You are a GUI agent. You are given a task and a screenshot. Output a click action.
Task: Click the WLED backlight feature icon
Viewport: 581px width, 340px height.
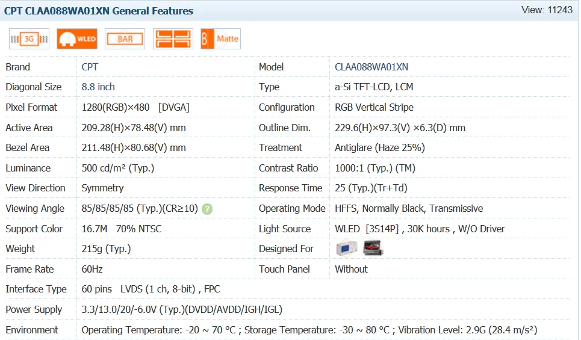click(x=77, y=39)
